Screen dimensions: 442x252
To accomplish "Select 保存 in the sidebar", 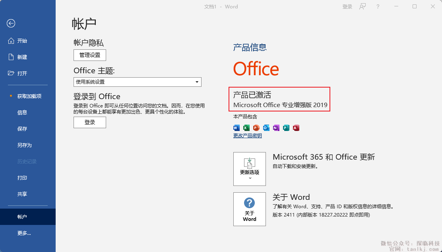I will 28,129.
